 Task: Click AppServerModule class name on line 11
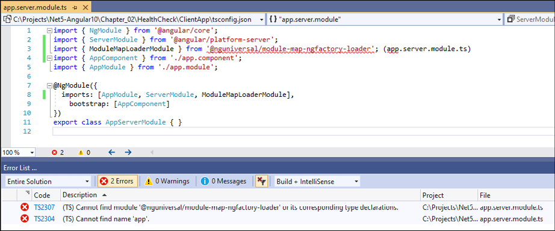point(135,122)
